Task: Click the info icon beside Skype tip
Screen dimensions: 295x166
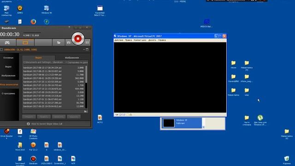Action: click(28, 124)
